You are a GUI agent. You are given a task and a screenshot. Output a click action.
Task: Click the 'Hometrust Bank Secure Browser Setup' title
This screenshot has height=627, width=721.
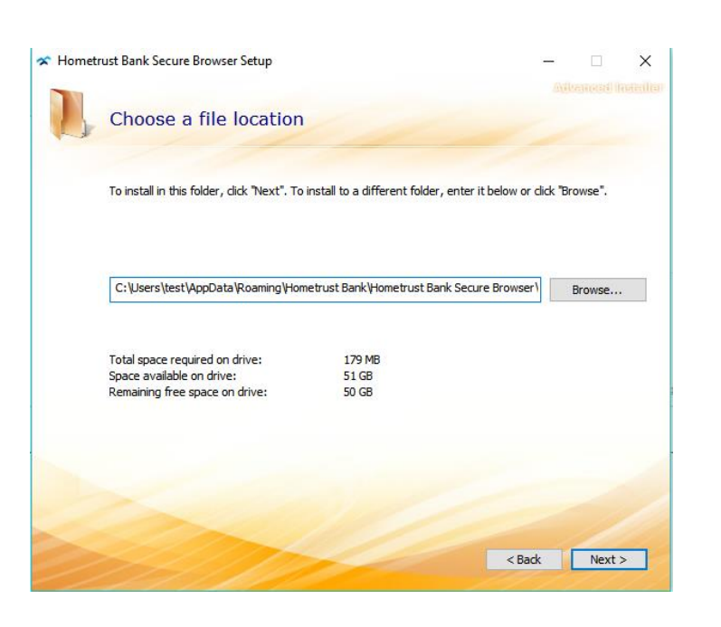click(165, 61)
